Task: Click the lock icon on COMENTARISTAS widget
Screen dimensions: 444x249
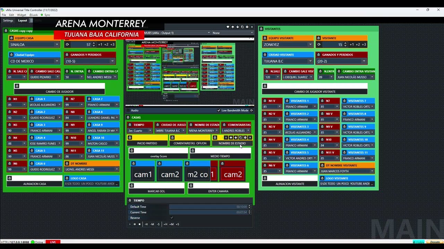Action: tap(224, 125)
